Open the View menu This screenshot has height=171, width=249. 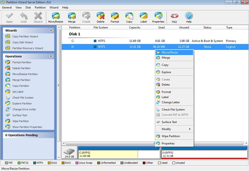tap(19, 7)
